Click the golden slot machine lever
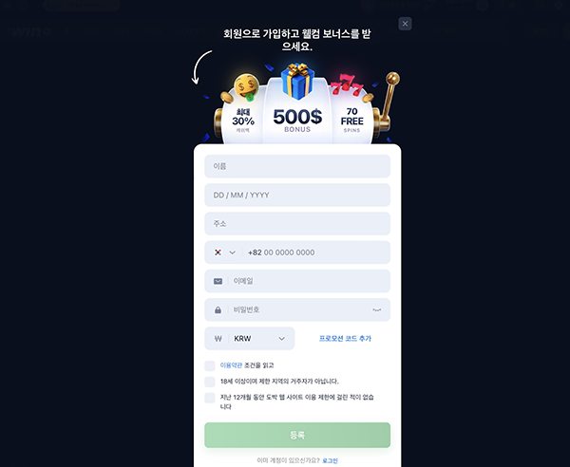 (388, 102)
